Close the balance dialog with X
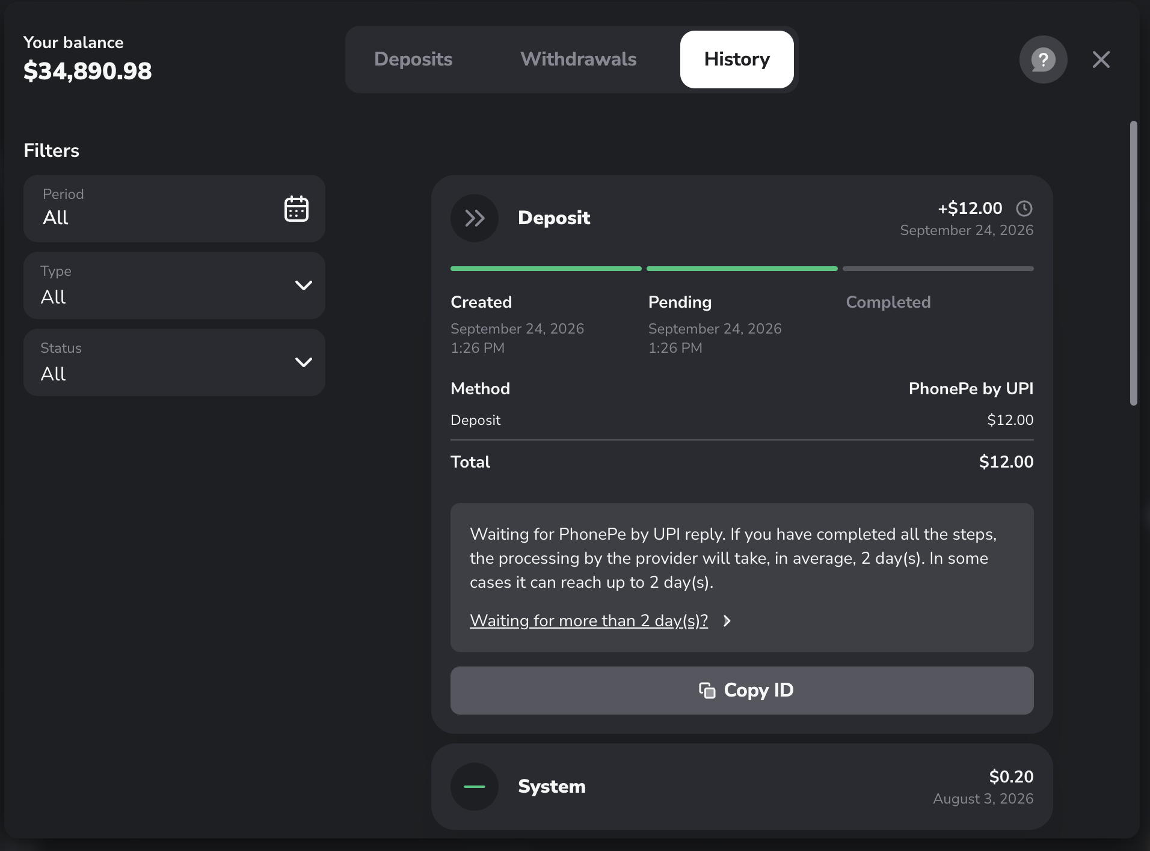Viewport: 1150px width, 851px height. [x=1101, y=59]
